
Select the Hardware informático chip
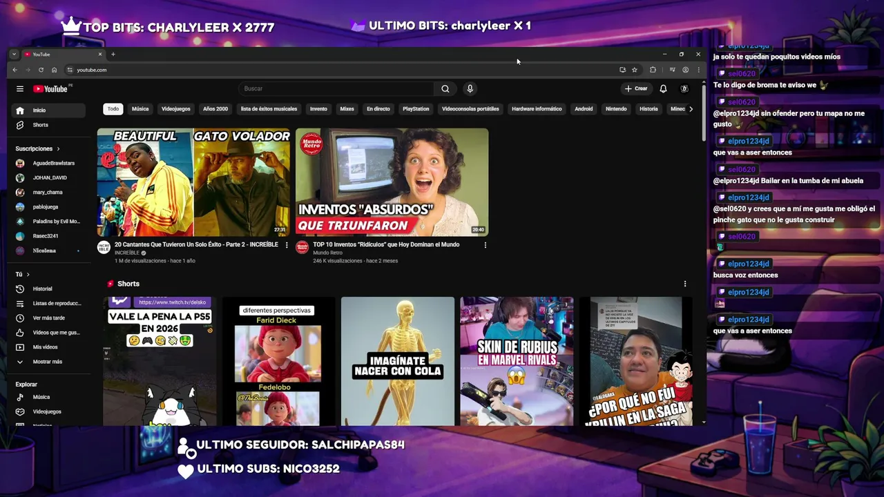coord(537,108)
